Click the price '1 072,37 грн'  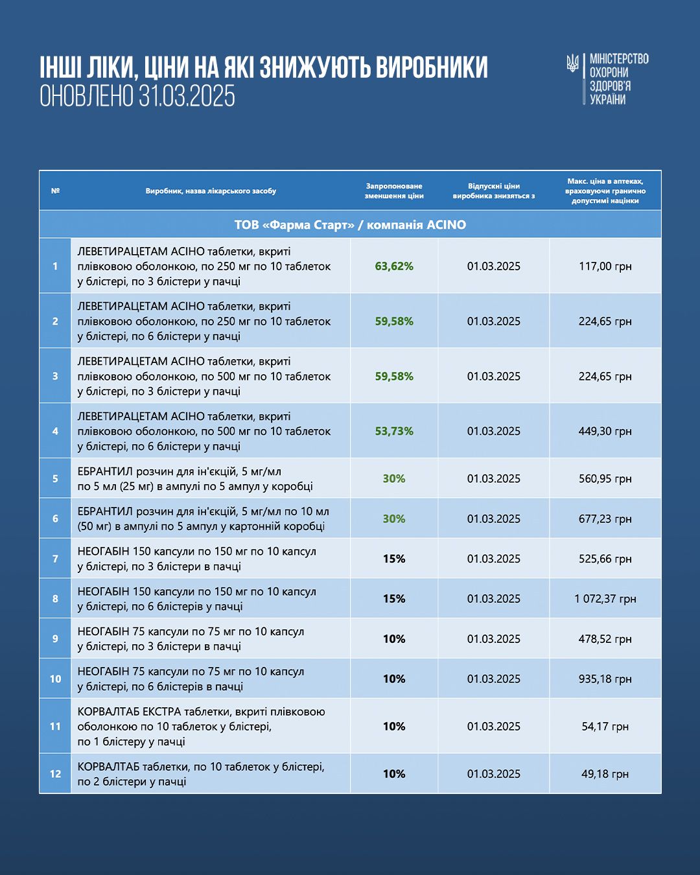605,599
